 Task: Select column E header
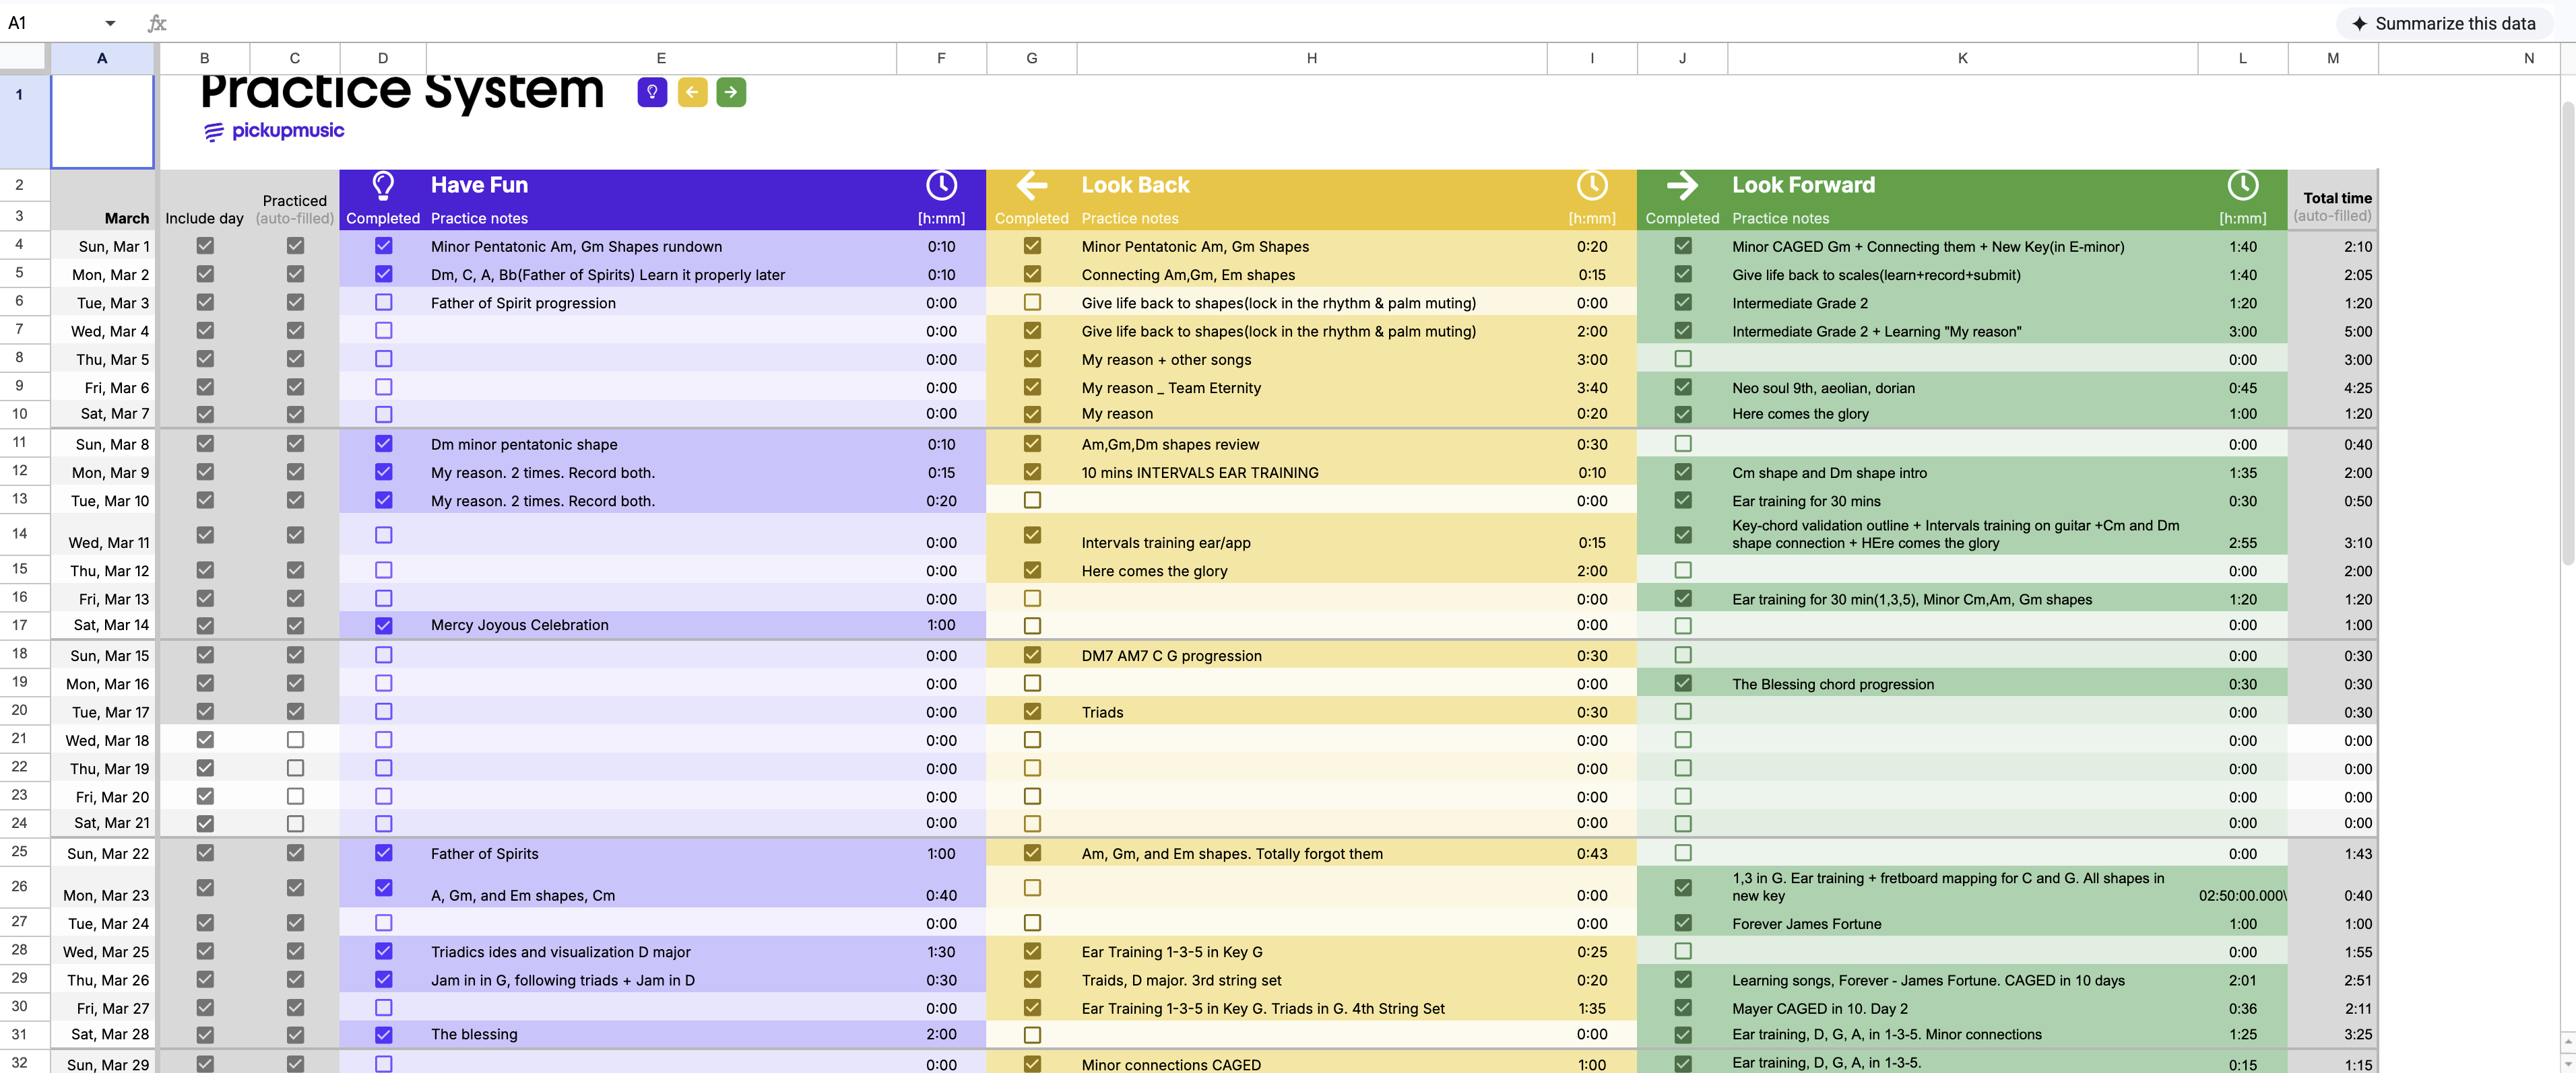(661, 58)
